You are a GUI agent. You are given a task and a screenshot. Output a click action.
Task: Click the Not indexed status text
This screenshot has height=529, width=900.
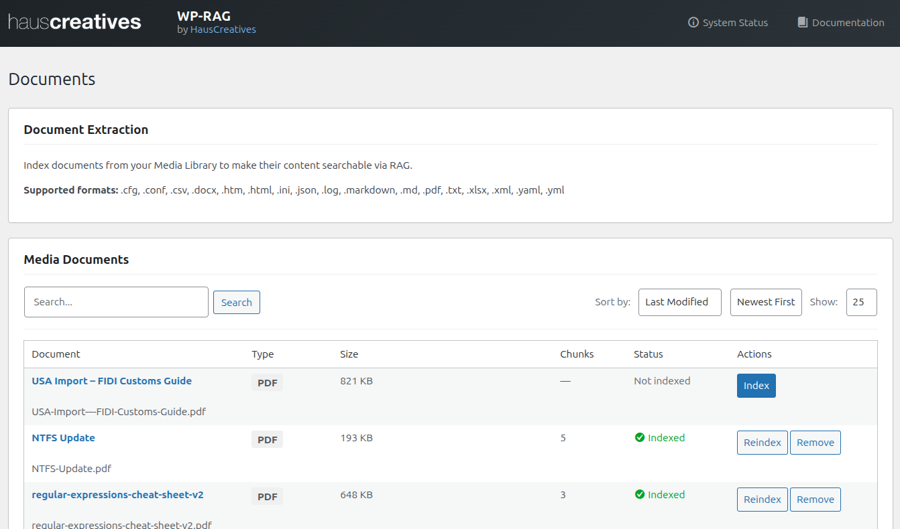[662, 381]
